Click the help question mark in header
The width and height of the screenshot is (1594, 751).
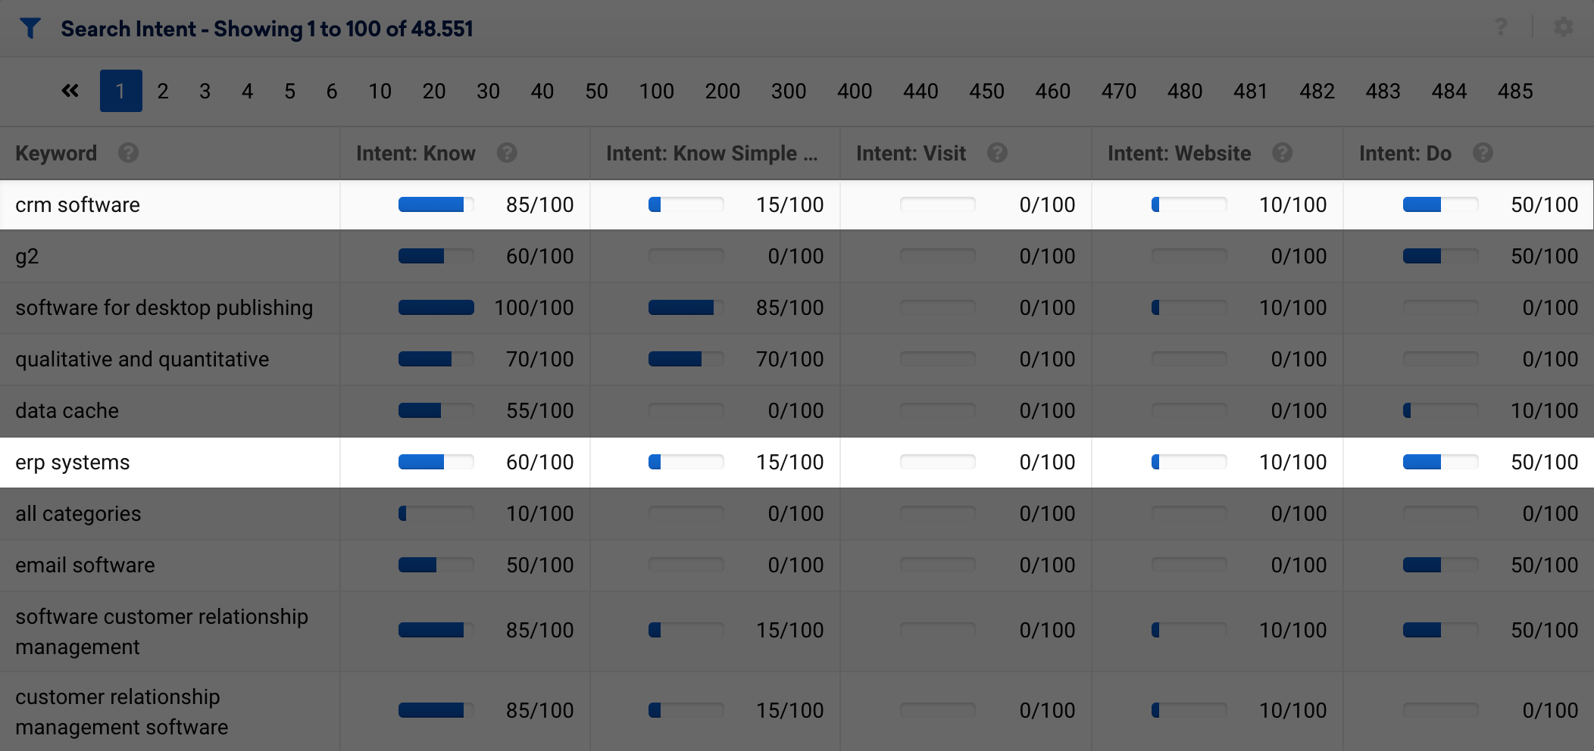click(x=1500, y=28)
